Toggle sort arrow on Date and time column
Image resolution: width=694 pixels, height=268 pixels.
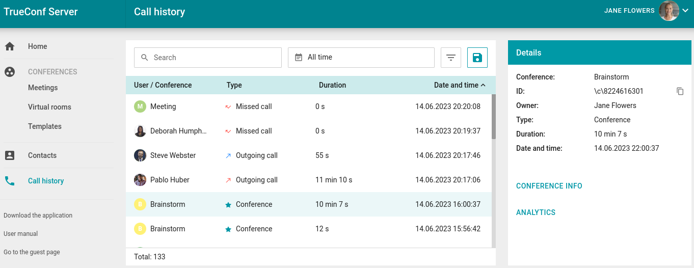tap(483, 85)
